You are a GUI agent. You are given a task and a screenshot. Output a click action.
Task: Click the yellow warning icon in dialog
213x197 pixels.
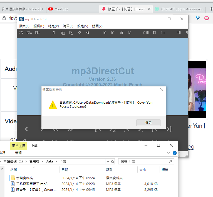(x=53, y=105)
